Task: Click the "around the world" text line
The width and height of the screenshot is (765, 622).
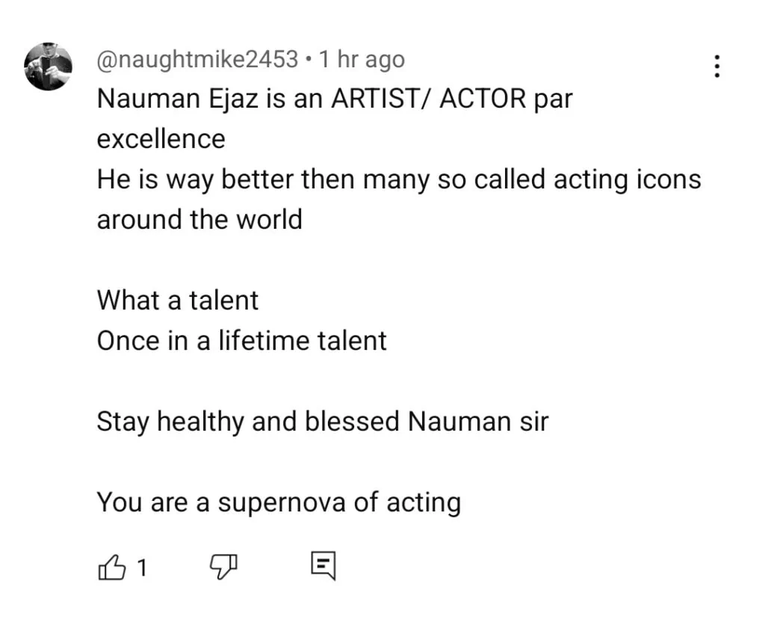Action: [x=199, y=220]
